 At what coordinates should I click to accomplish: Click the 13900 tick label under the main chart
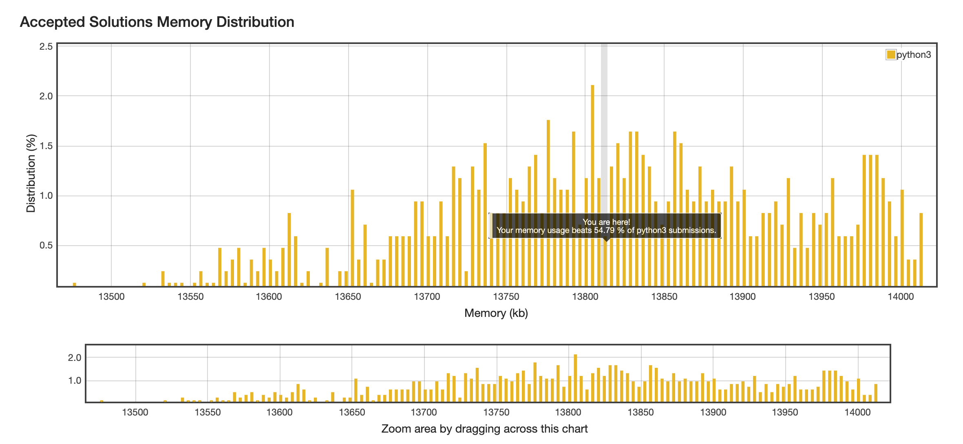pyautogui.click(x=742, y=297)
